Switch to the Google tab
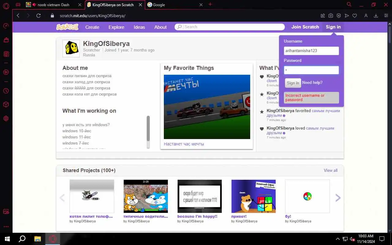The width and height of the screenshot is (392, 245). pyautogui.click(x=175, y=5)
